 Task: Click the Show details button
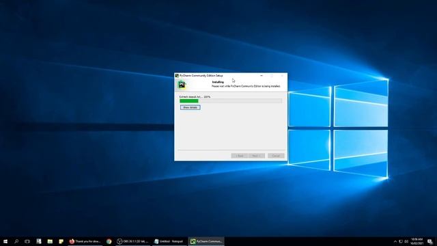coord(190,107)
